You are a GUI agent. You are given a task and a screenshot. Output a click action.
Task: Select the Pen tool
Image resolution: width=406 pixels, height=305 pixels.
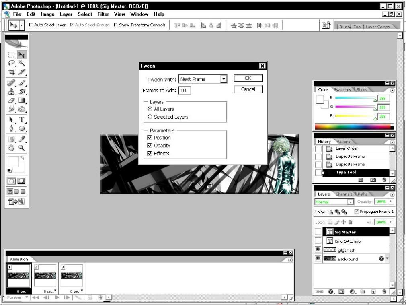click(11, 128)
